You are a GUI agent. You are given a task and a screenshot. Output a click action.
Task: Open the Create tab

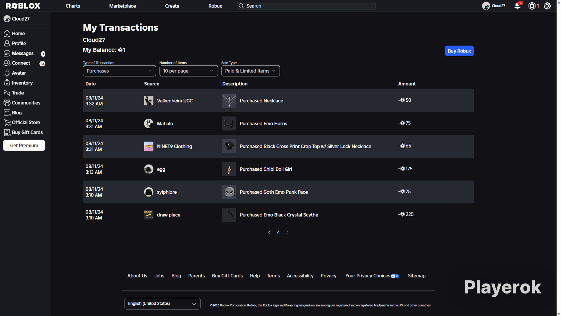pos(172,6)
